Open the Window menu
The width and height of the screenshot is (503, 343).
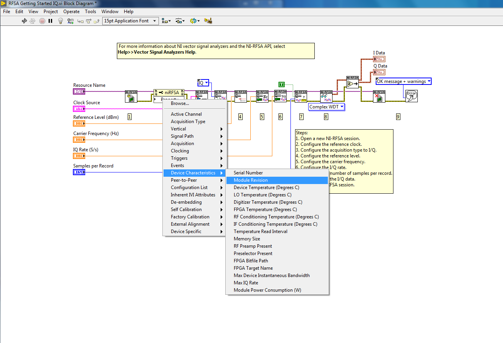[x=110, y=12]
